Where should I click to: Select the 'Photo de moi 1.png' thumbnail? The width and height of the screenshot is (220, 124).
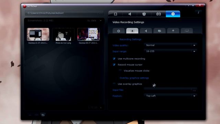pyautogui.click(x=63, y=34)
